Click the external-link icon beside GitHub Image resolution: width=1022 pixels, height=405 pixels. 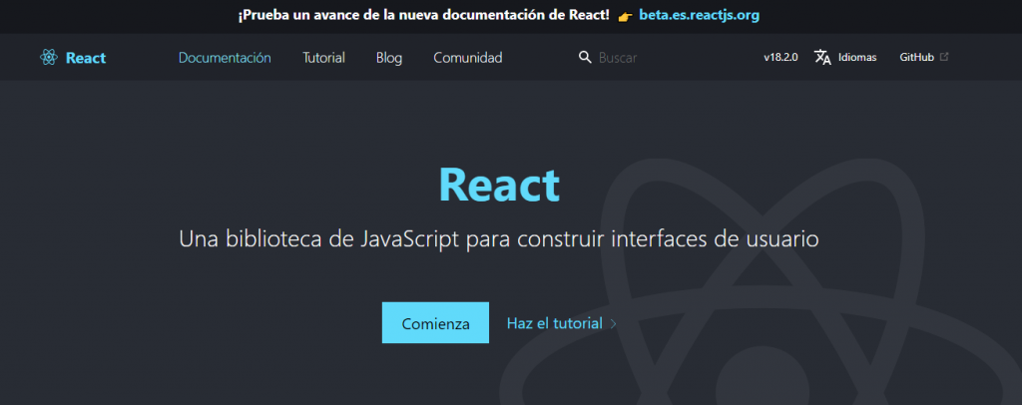944,57
